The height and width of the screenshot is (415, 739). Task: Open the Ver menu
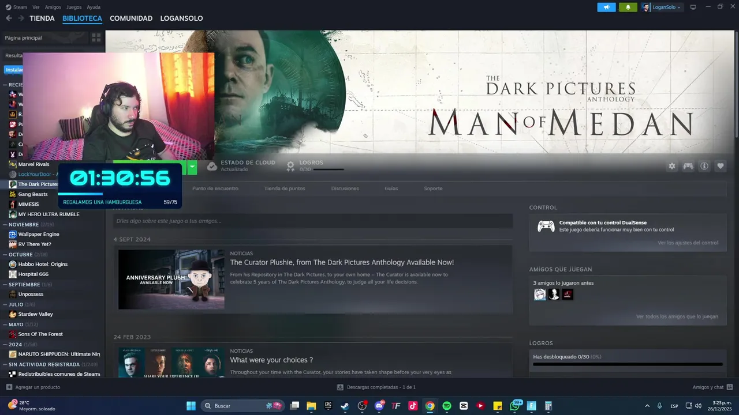pyautogui.click(x=36, y=7)
